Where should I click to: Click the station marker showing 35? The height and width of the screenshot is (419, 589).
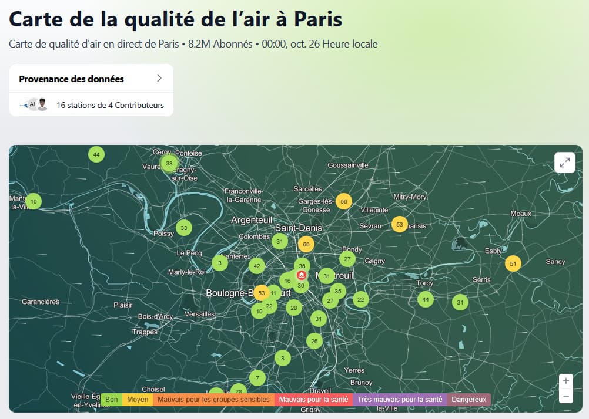337,291
